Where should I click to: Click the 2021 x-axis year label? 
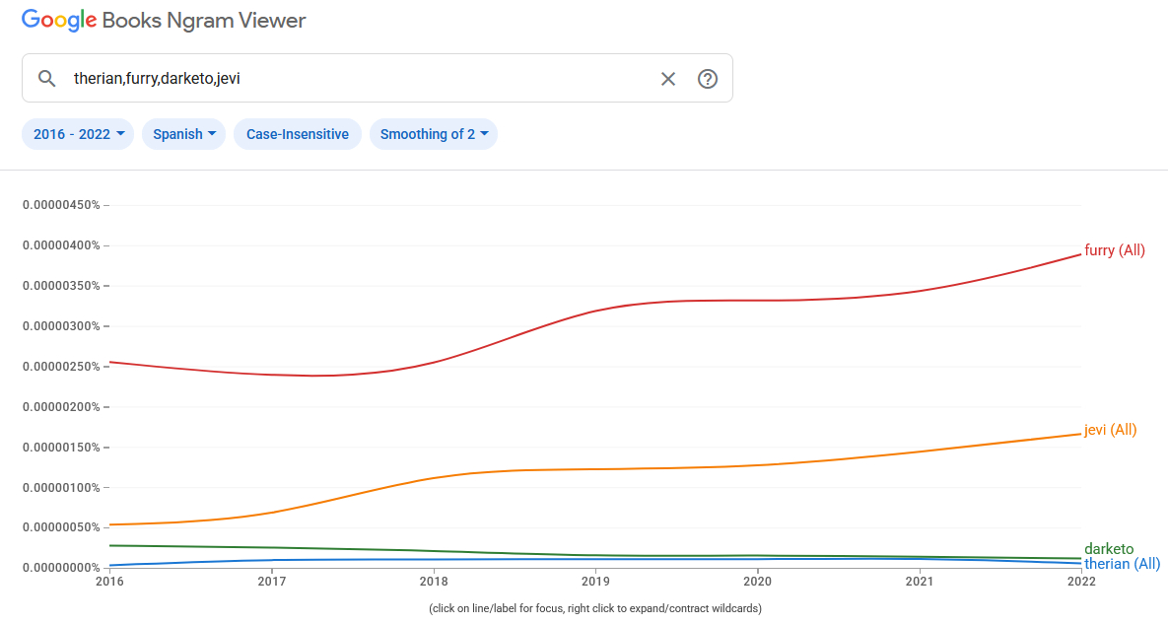point(920,583)
